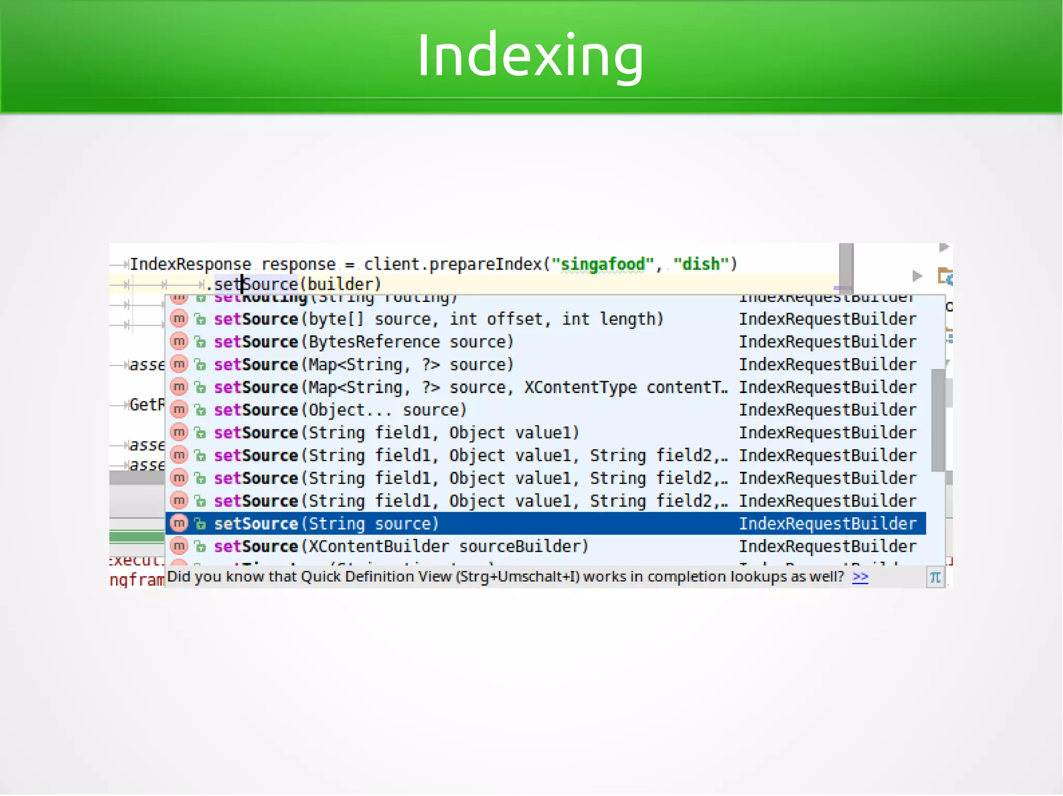Click method icon of setSource(Object... source) row

179,410
